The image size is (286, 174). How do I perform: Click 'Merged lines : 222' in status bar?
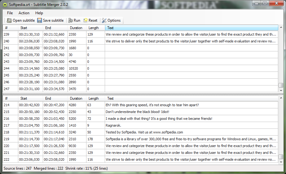tap(49, 168)
